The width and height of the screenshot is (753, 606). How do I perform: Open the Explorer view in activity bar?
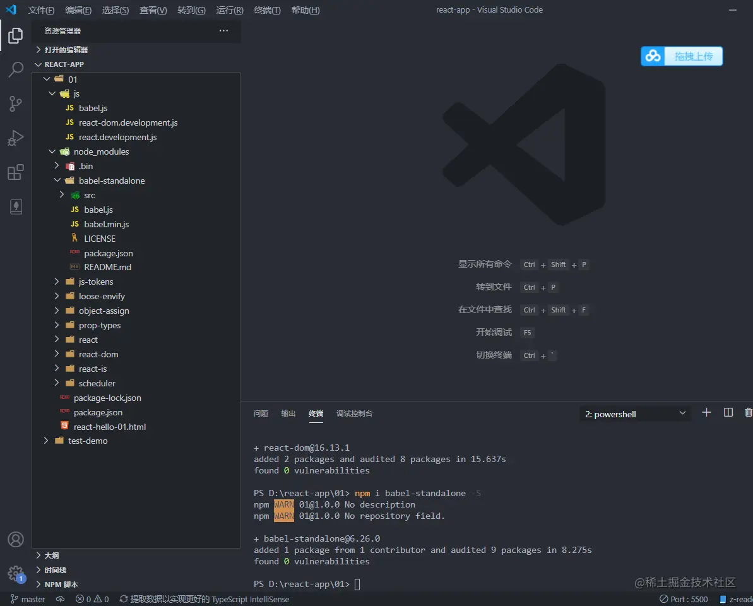point(15,35)
